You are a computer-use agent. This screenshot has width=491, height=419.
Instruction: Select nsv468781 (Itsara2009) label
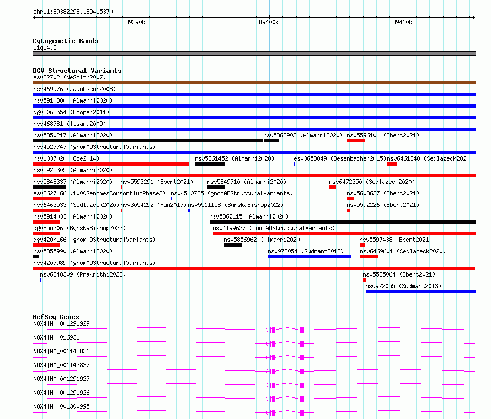[x=70, y=124]
